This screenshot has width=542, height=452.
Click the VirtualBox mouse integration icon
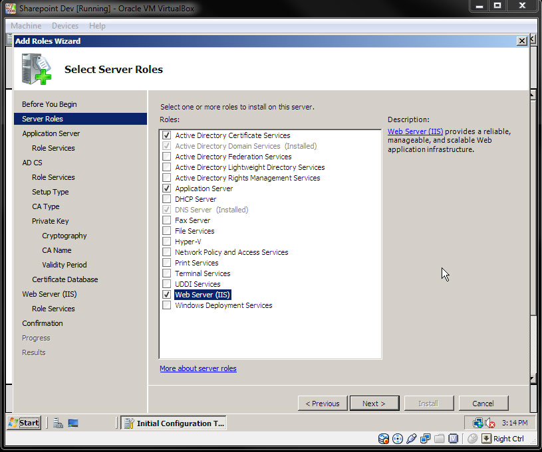pyautogui.click(x=472, y=439)
